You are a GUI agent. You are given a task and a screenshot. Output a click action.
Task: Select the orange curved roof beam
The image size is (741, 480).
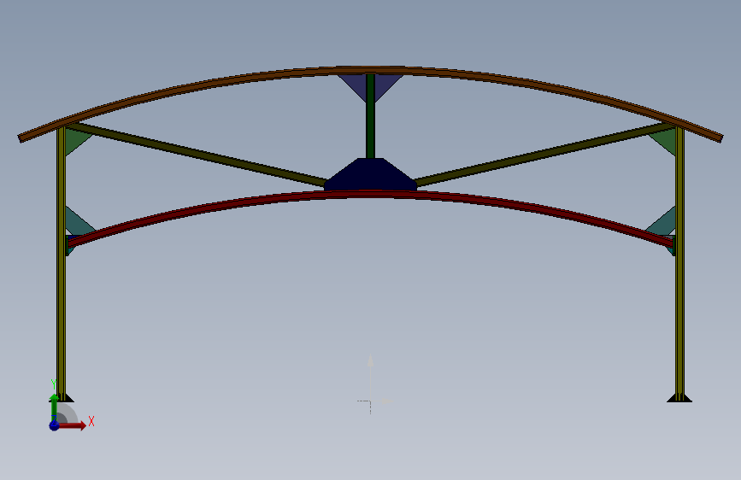click(371, 70)
